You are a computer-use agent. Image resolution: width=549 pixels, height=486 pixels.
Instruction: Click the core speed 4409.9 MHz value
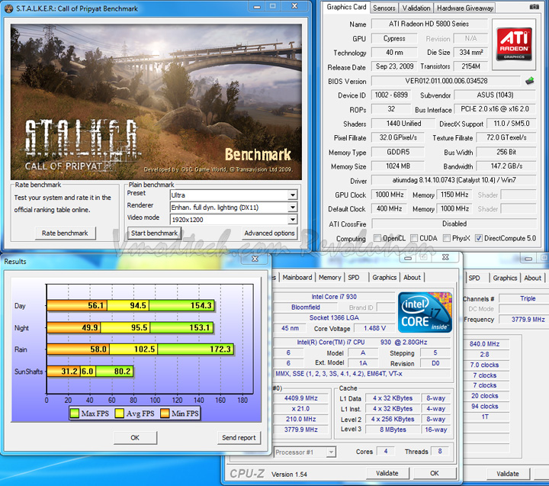[x=301, y=398]
